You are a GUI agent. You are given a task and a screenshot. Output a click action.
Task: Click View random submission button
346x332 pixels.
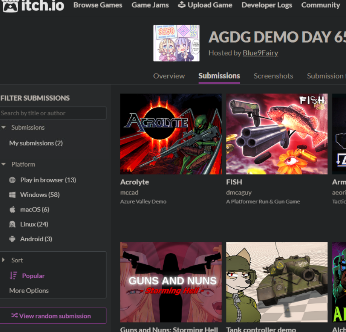pyautogui.click(x=52, y=316)
